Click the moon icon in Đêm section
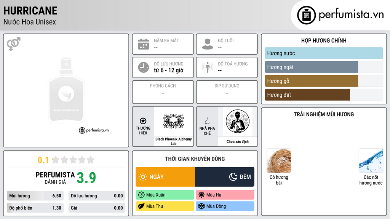This screenshot has height=219, width=390. (233, 177)
